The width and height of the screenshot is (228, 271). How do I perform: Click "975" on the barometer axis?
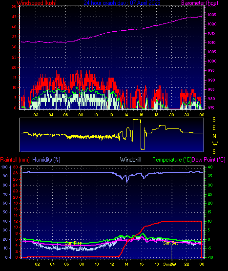211,108
